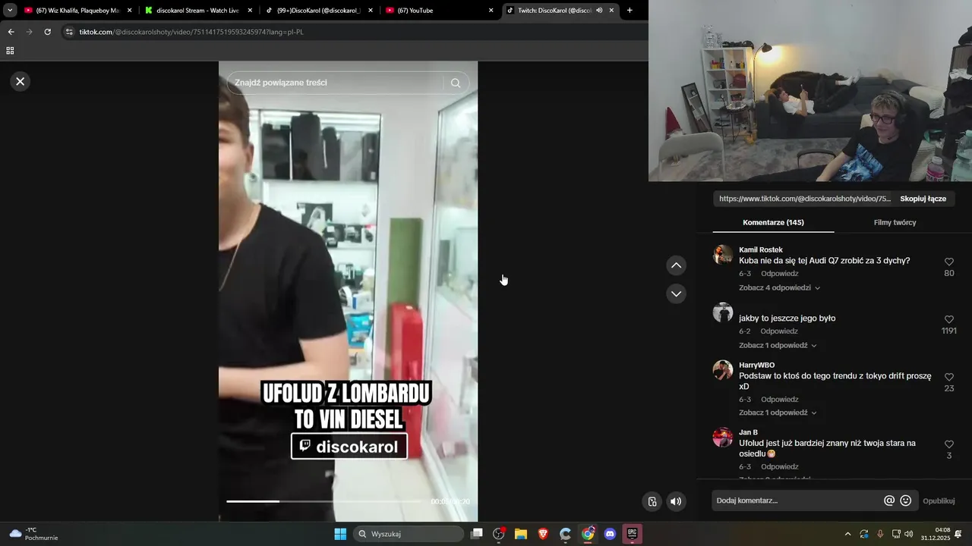Image resolution: width=972 pixels, height=546 pixels.
Task: Open the apps grid icon in bookmarks bar
Action: click(10, 51)
